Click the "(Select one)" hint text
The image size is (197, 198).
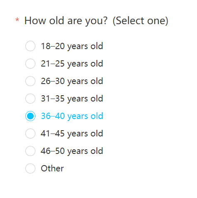[x=140, y=21]
